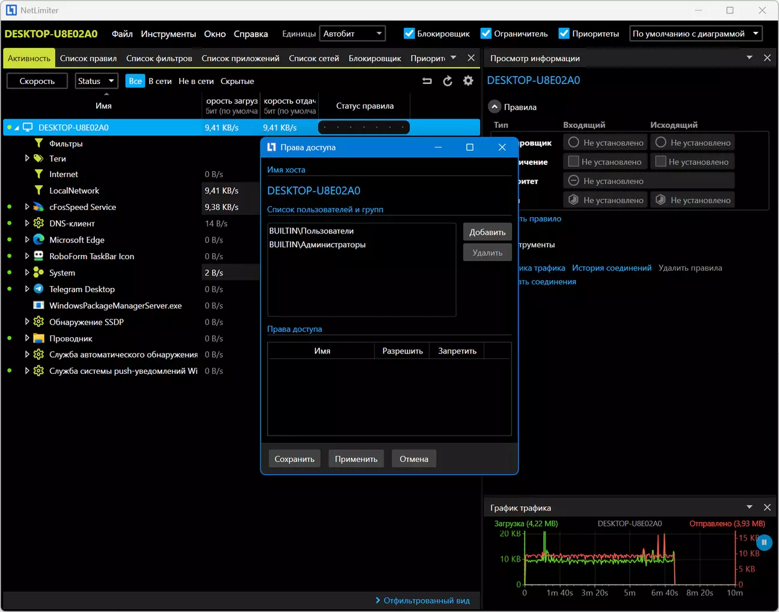The image size is (779, 612).
Task: Click the Internet filter funnel icon
Action: [38, 174]
